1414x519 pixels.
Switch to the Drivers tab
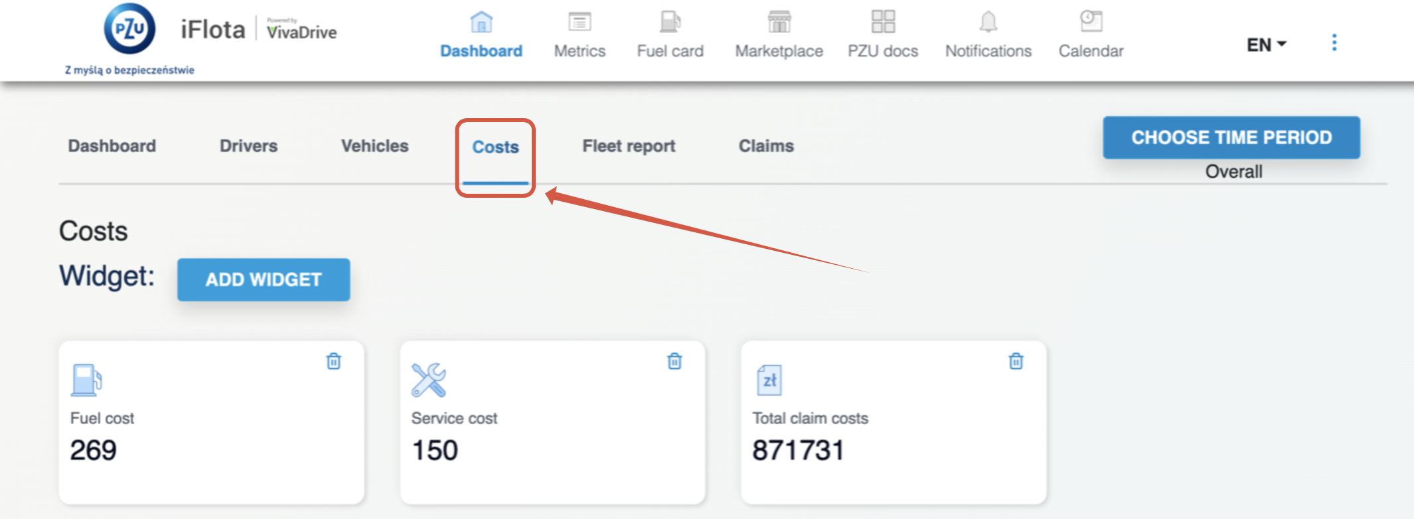[x=248, y=146]
